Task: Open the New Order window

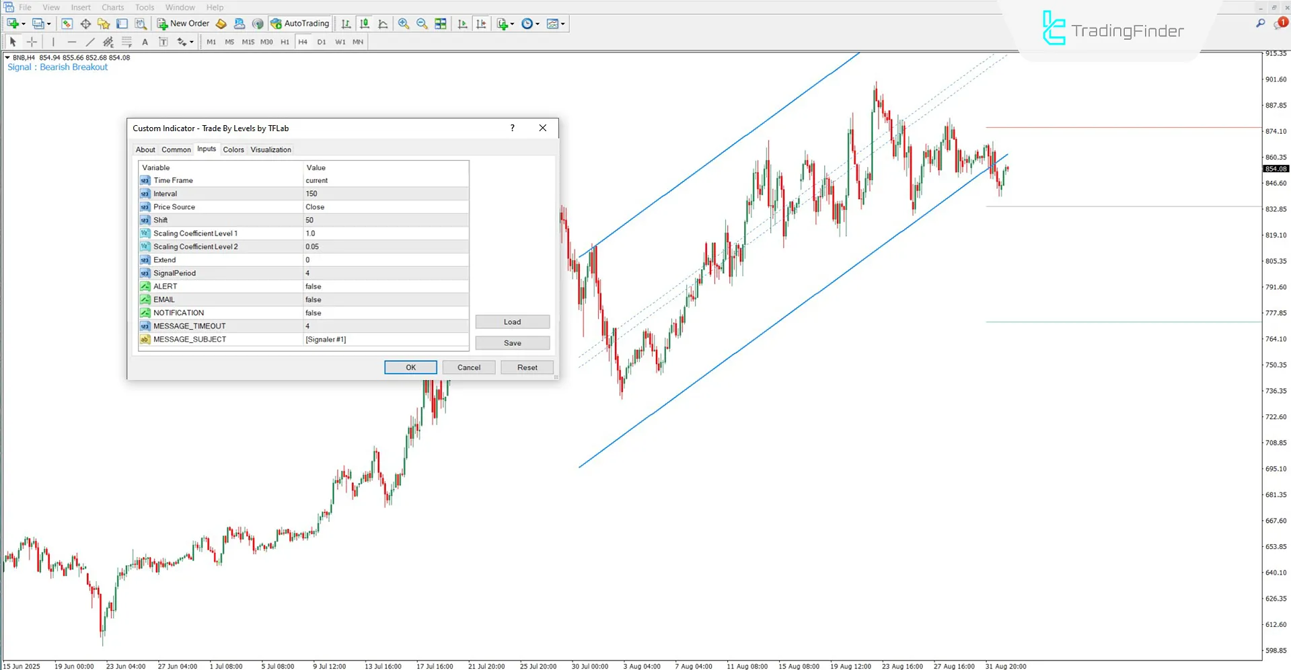Action: (x=182, y=23)
